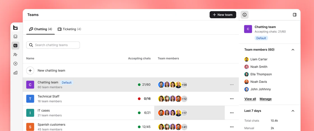Click Noah Smith in team members list
314x131 pixels.
pos(259,67)
